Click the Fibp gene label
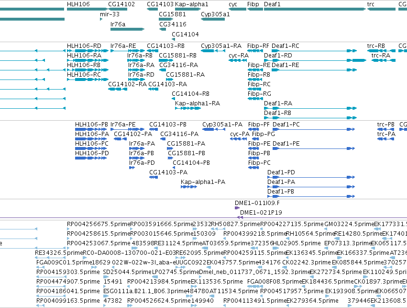The image size is (407, 308). point(253,4)
